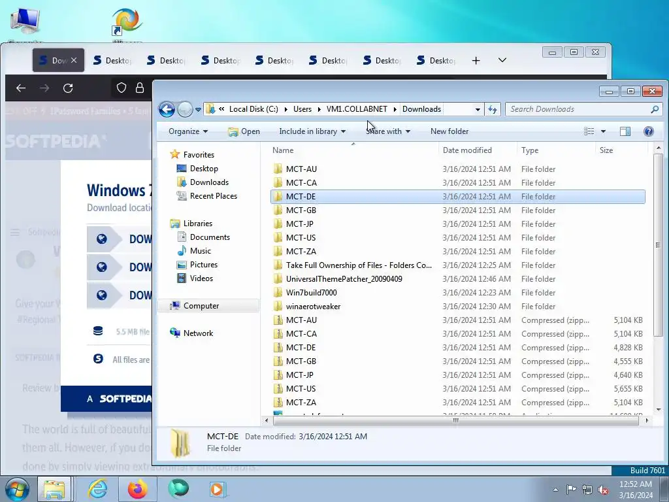Expand Include in library menu

pos(312,131)
